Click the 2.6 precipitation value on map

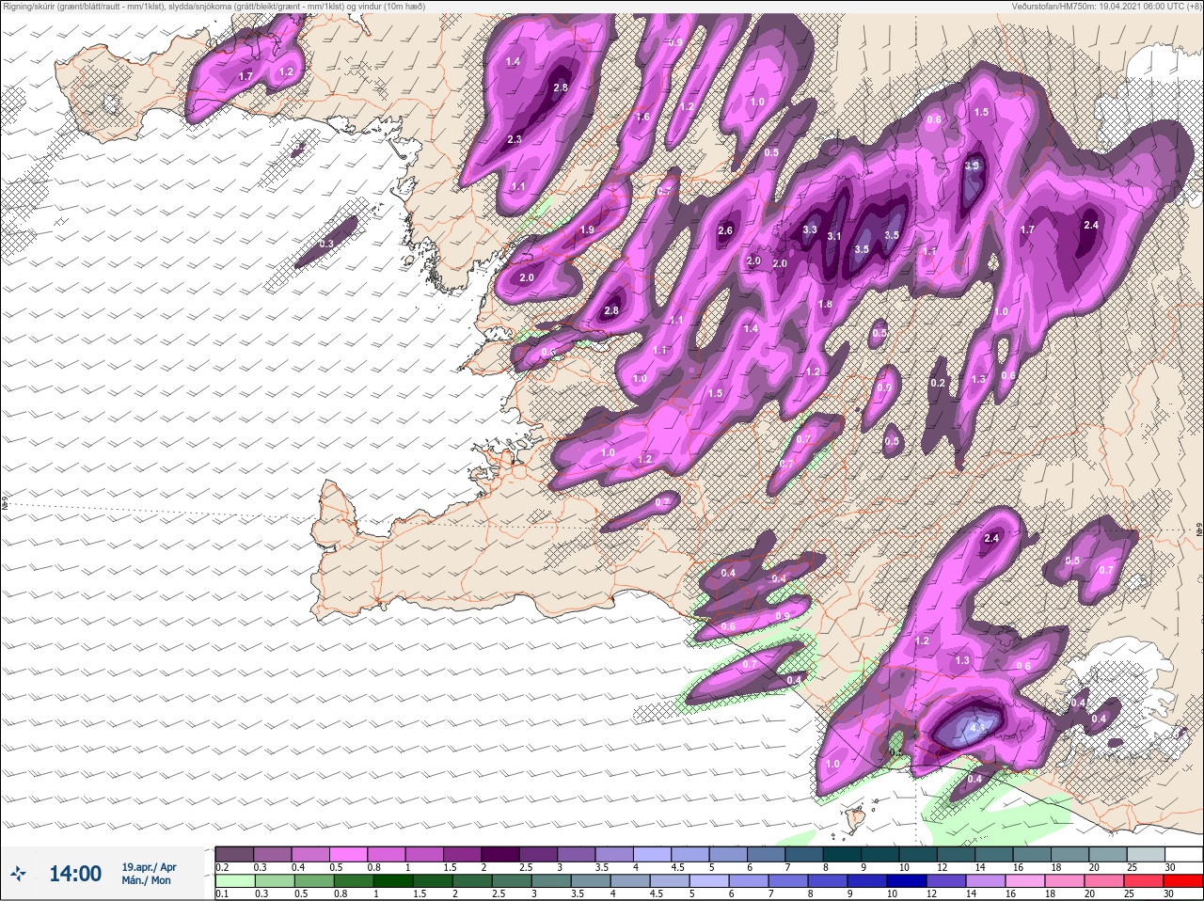[725, 230]
